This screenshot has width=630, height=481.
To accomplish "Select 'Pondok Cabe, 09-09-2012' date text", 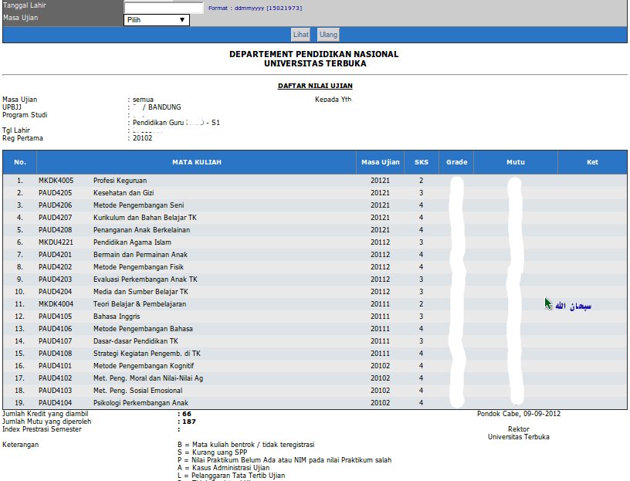I will [x=519, y=414].
